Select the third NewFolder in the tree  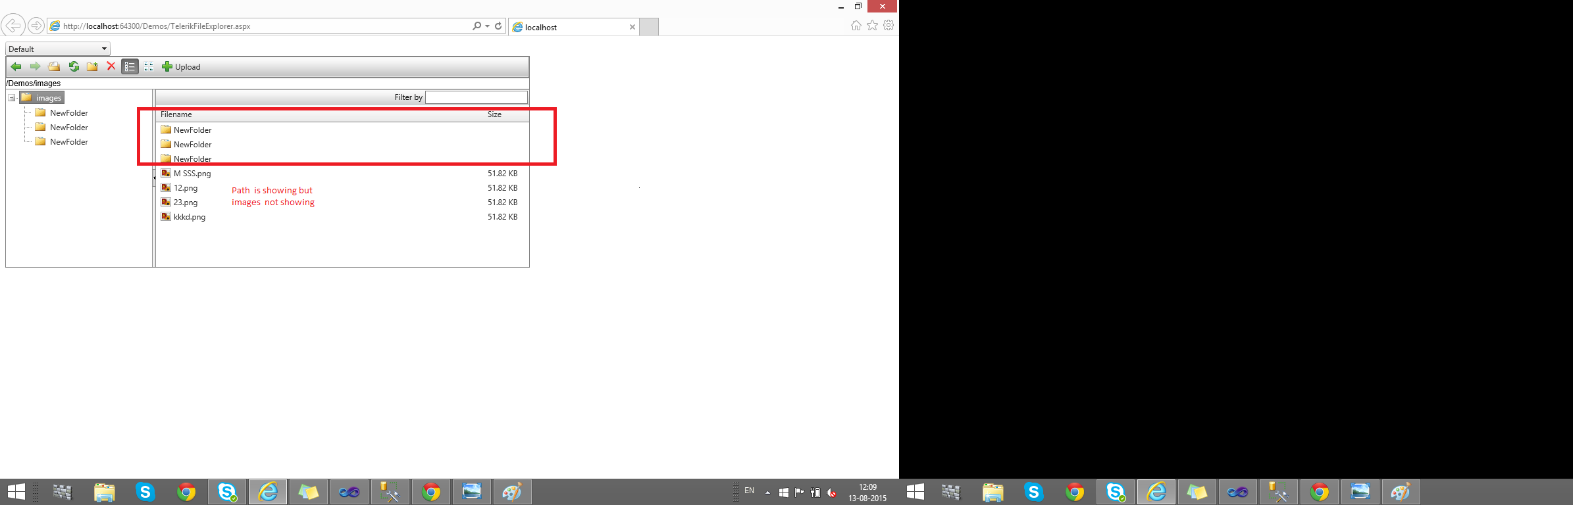tap(68, 141)
